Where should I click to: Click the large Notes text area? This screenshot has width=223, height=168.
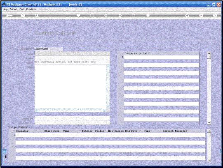tap(70, 87)
